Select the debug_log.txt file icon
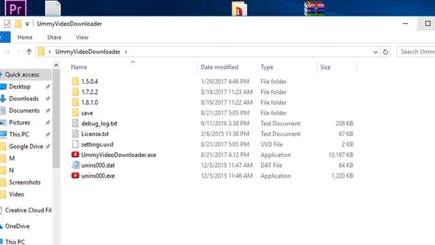The image size is (435, 245). (x=75, y=123)
